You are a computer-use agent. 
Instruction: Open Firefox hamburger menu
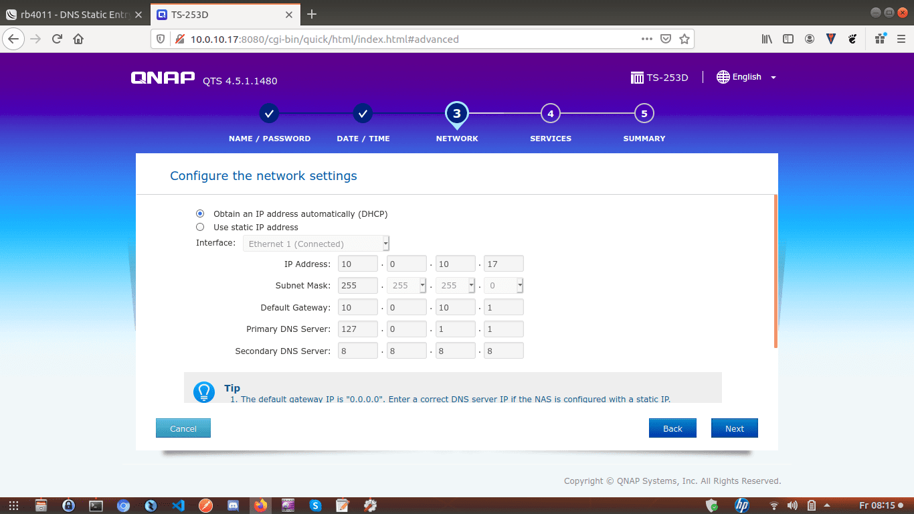click(x=901, y=39)
